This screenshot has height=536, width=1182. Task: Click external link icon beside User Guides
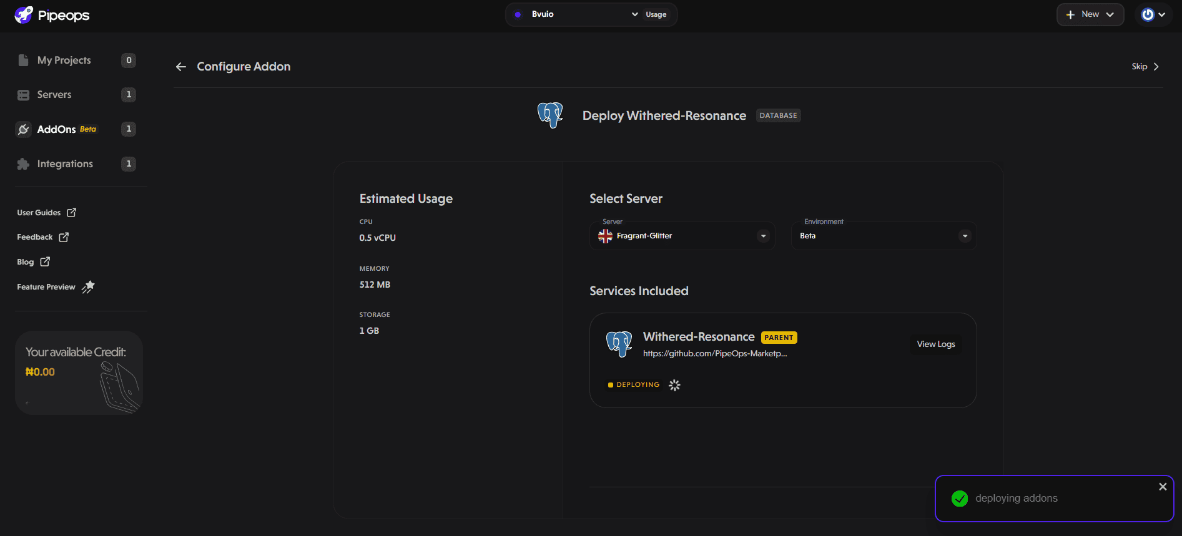point(72,213)
